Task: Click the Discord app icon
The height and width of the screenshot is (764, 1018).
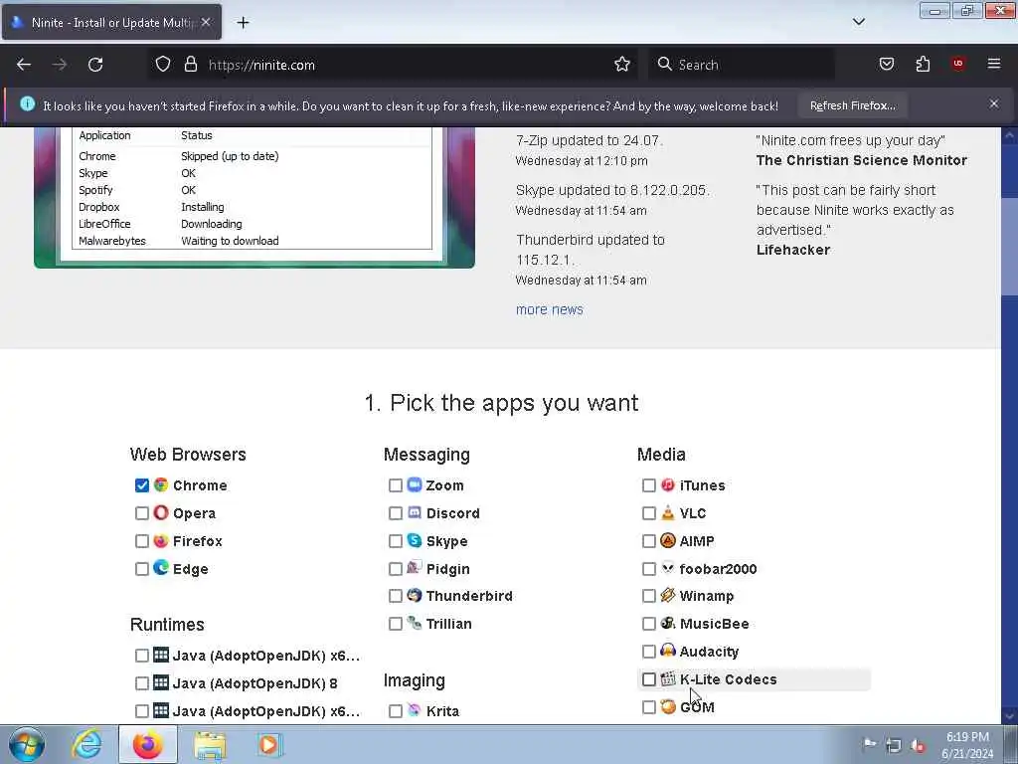Action: pos(415,512)
